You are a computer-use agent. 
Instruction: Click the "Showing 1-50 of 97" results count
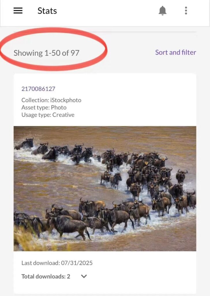click(x=46, y=53)
